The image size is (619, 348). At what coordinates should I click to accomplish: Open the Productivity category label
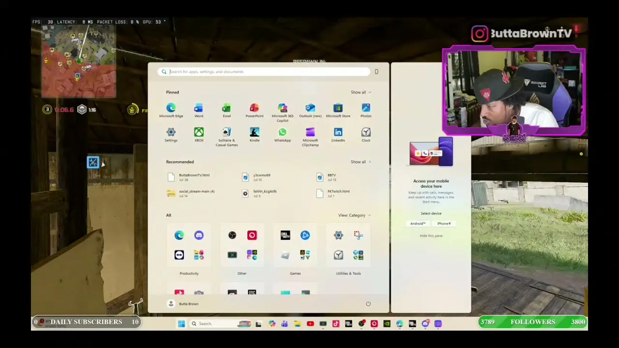coord(189,274)
